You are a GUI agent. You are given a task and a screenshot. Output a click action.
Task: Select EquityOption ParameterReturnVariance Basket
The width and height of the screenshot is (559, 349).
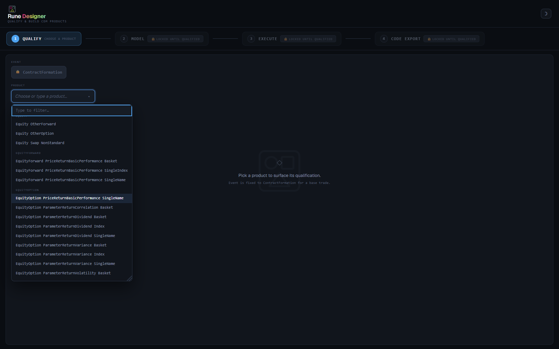point(72,245)
